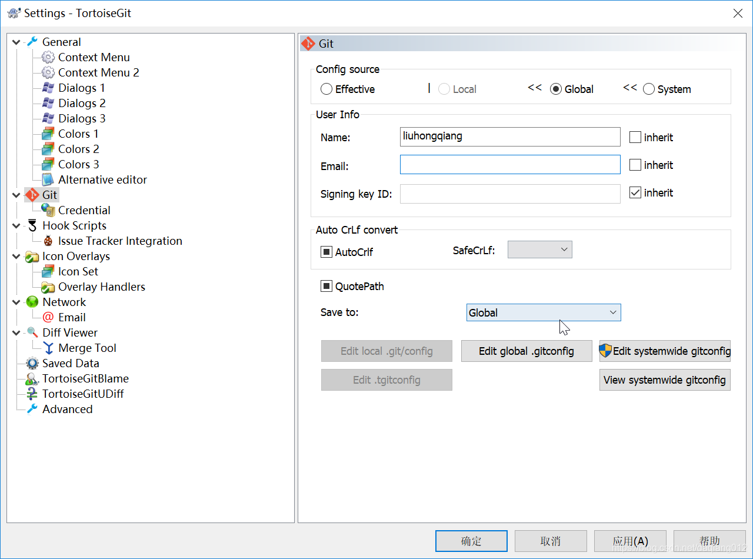Click the windows icon beside Dialogs 1
The image size is (753, 559).
[48, 88]
